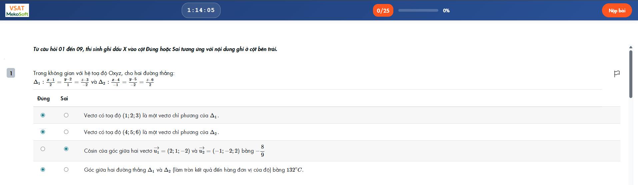The image size is (638, 185).
Task: Click the 0/25 answered counter badge
Action: point(383,11)
